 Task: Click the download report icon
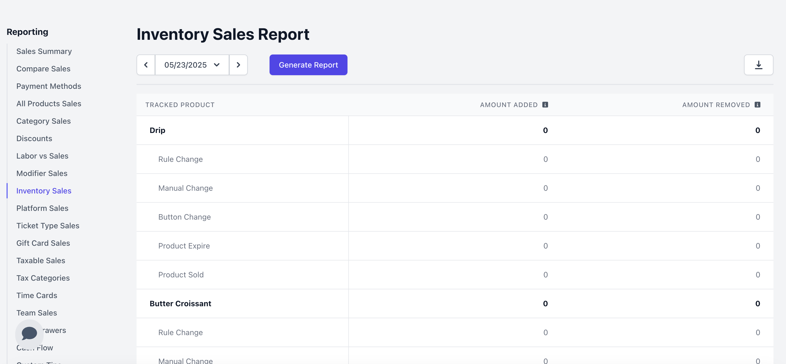coord(758,65)
